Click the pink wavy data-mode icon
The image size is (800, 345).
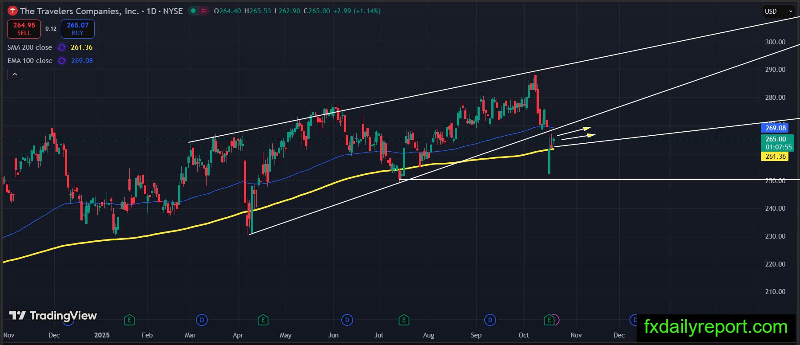click(203, 11)
